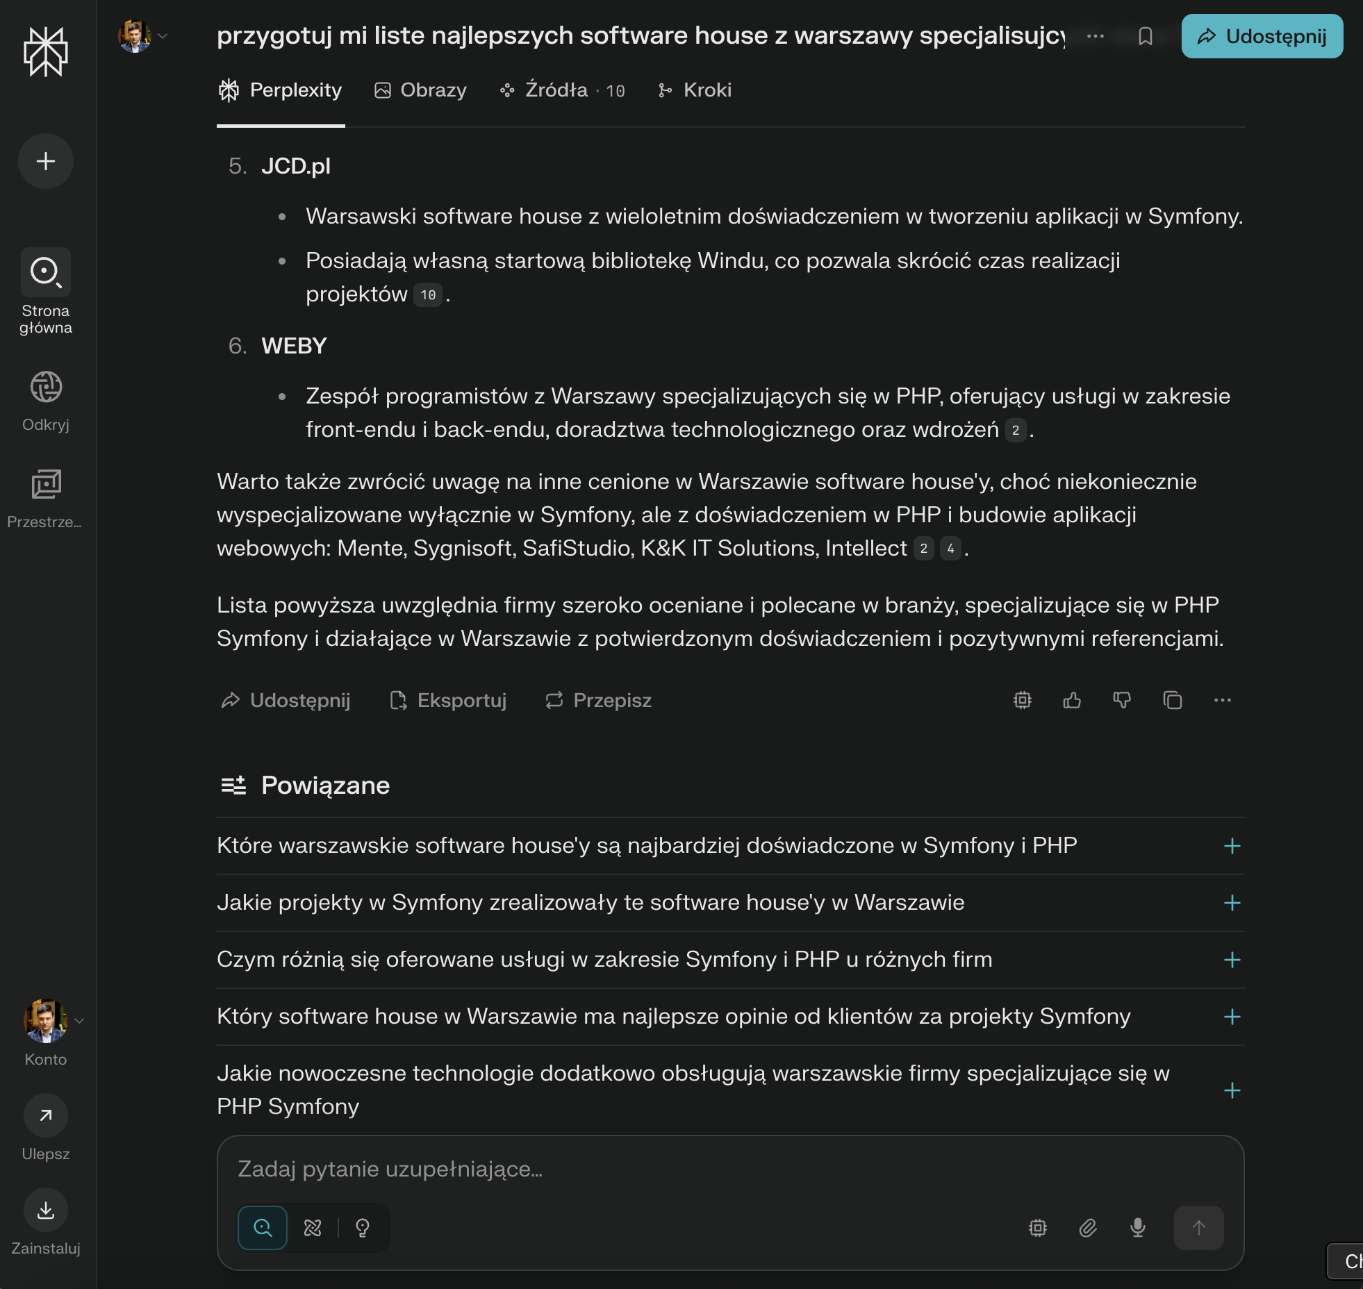The width and height of the screenshot is (1363, 1289).
Task: Focus the follow-up question input field
Action: click(731, 1170)
